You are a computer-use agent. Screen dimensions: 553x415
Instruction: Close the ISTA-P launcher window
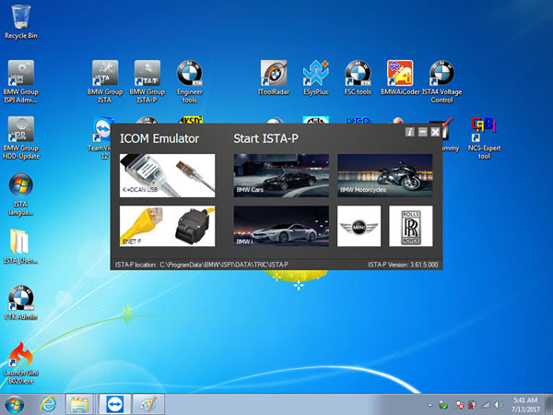click(435, 132)
